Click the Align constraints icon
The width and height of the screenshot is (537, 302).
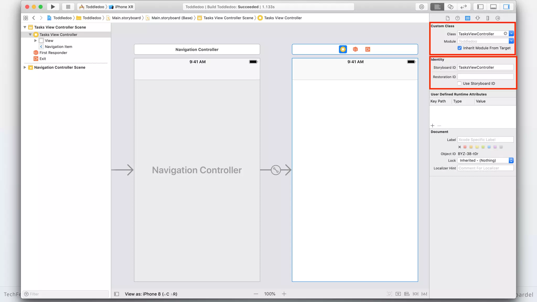[407, 294]
